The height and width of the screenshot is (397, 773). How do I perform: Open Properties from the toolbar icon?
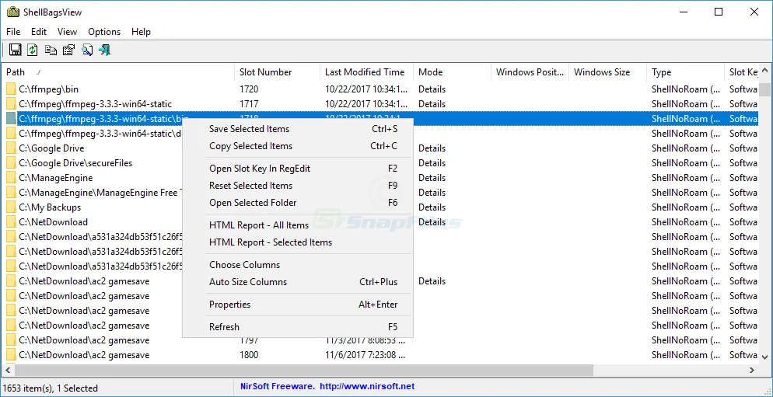coord(68,50)
